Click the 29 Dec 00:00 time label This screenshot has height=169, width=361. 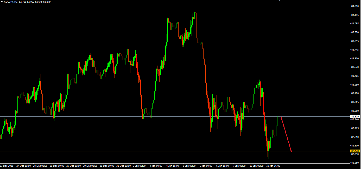tap(57, 166)
